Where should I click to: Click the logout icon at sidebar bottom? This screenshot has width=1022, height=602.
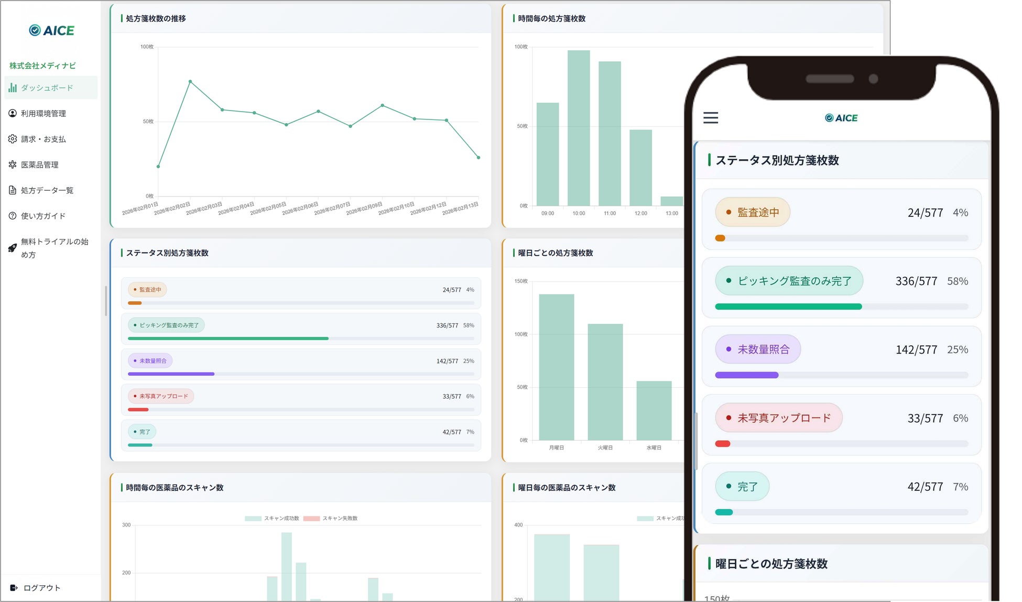pyautogui.click(x=14, y=588)
